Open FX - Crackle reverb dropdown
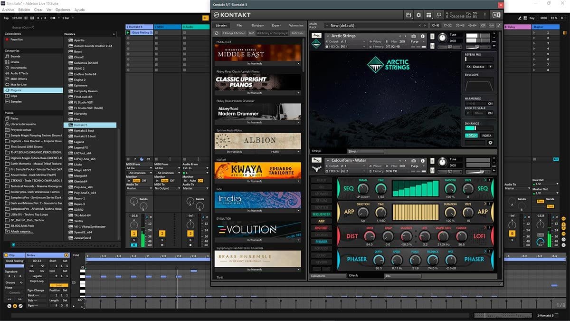Image resolution: width=570 pixels, height=321 pixels. [x=479, y=67]
